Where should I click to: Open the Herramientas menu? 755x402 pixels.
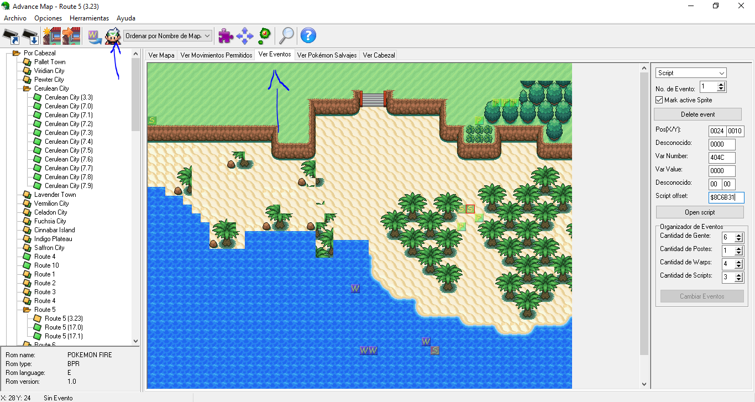coord(89,18)
